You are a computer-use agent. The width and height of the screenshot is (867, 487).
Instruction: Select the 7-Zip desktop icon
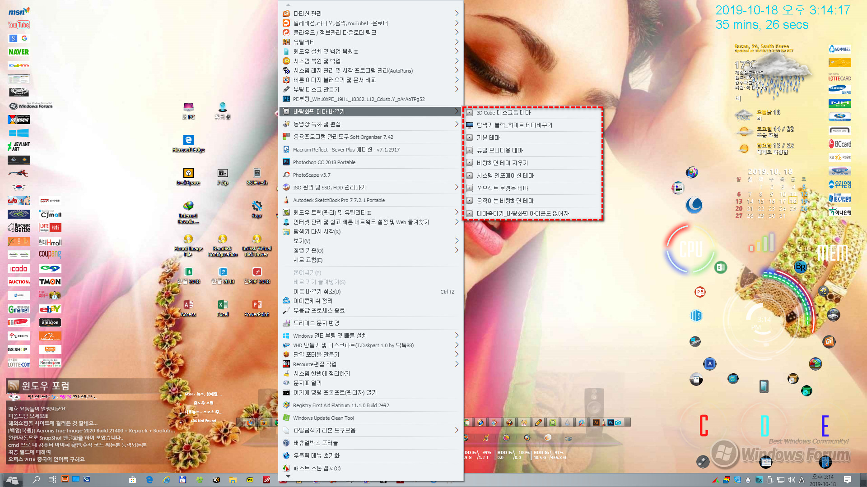(x=223, y=176)
